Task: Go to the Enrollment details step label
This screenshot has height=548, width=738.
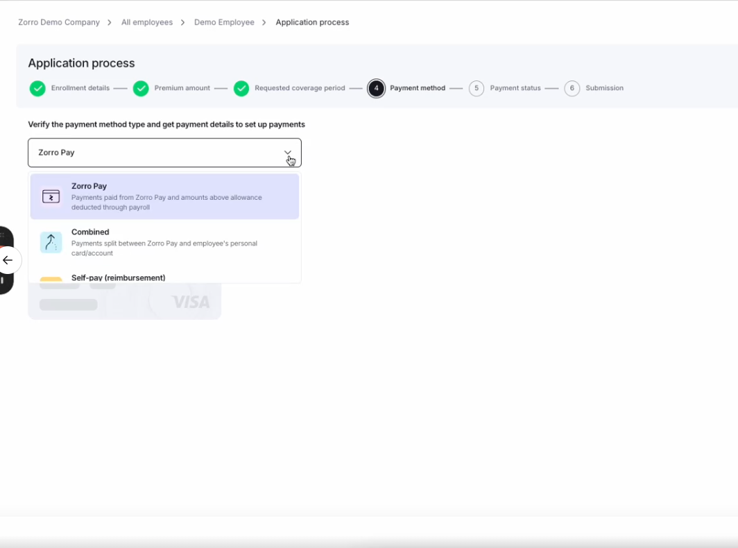Action: [80, 88]
